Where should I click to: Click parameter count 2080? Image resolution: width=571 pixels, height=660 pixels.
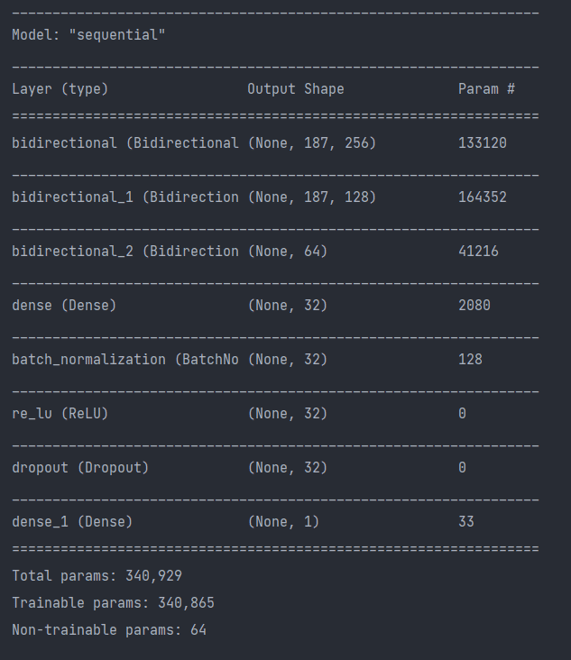tap(474, 306)
